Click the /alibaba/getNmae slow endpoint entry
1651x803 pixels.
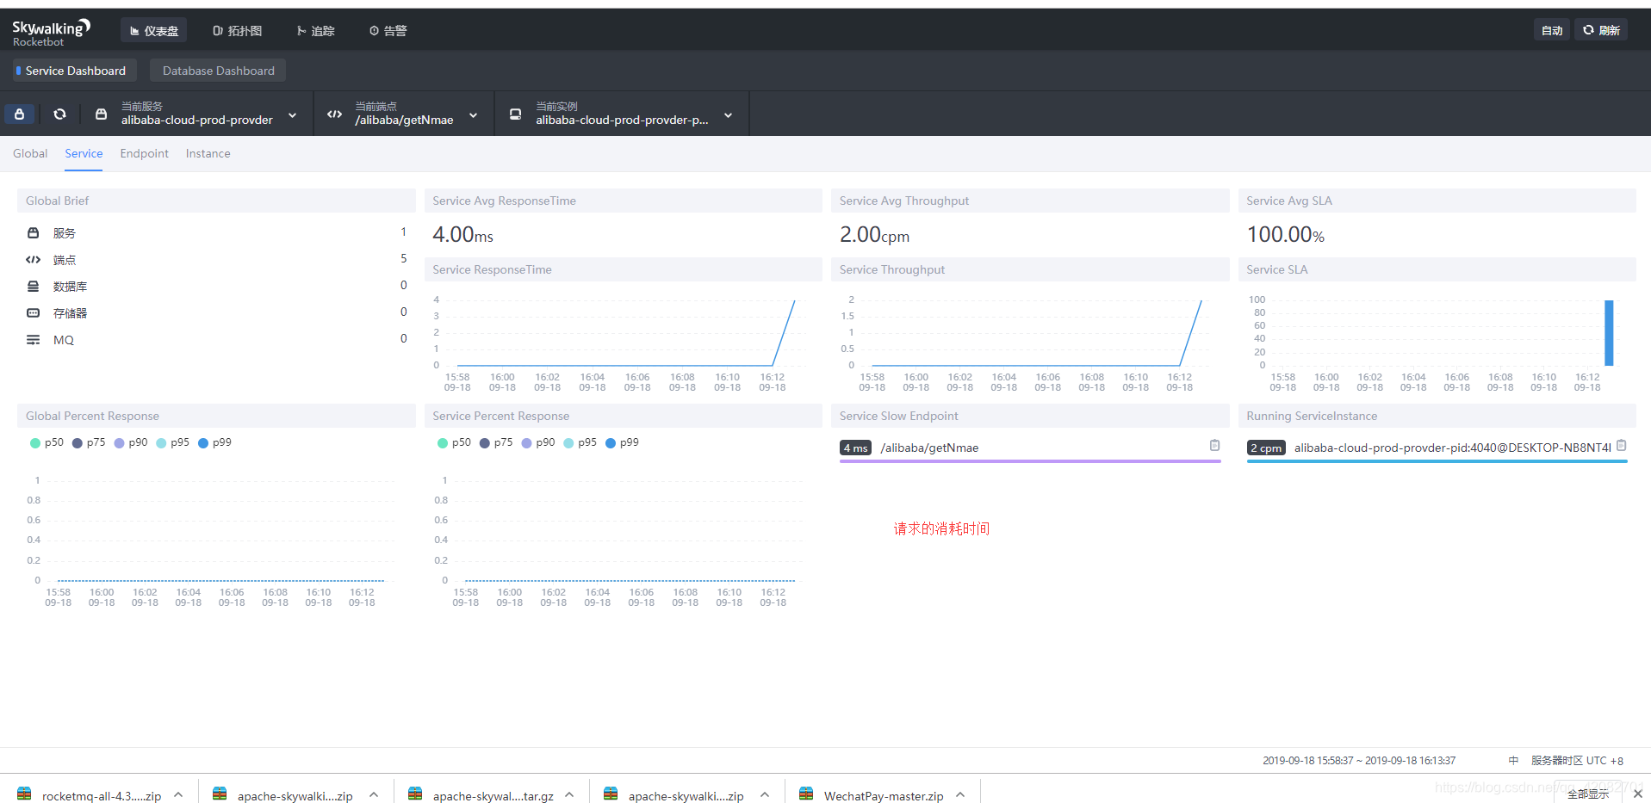pos(929,448)
